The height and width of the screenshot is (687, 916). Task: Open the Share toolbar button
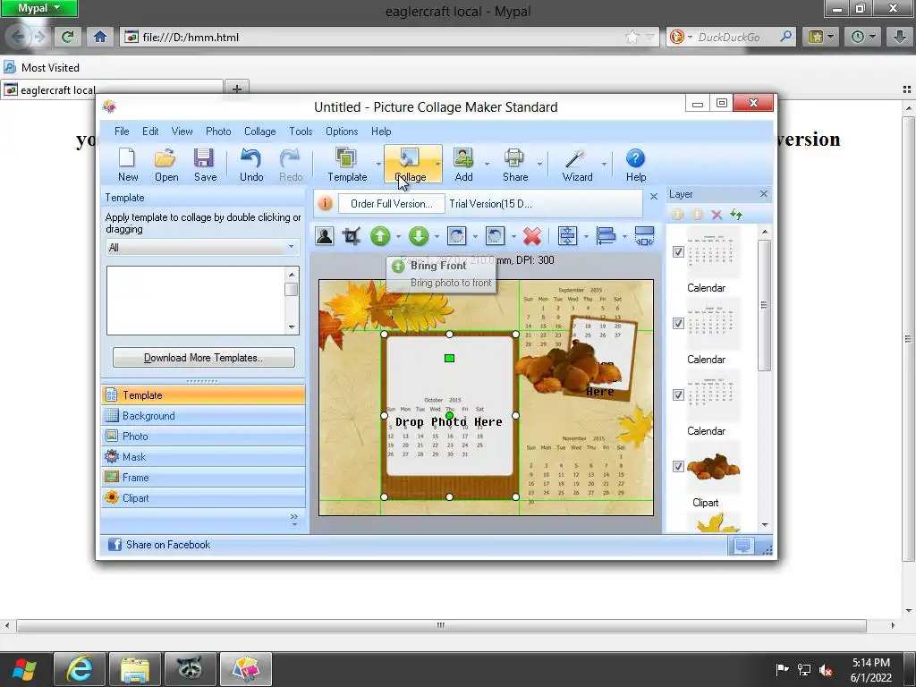514,165
